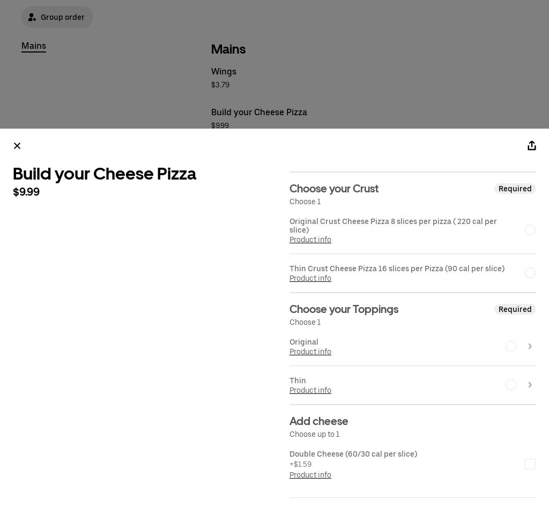The image size is (549, 507).
Task: Open the Wings menu item
Action: pyautogui.click(x=224, y=71)
